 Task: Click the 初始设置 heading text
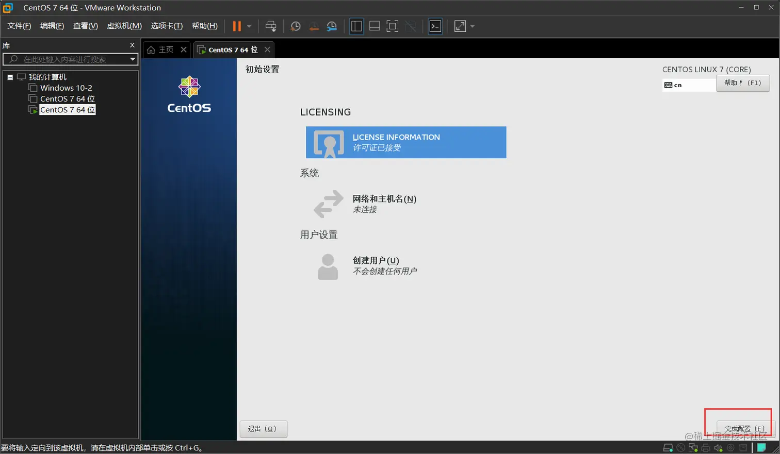point(263,70)
